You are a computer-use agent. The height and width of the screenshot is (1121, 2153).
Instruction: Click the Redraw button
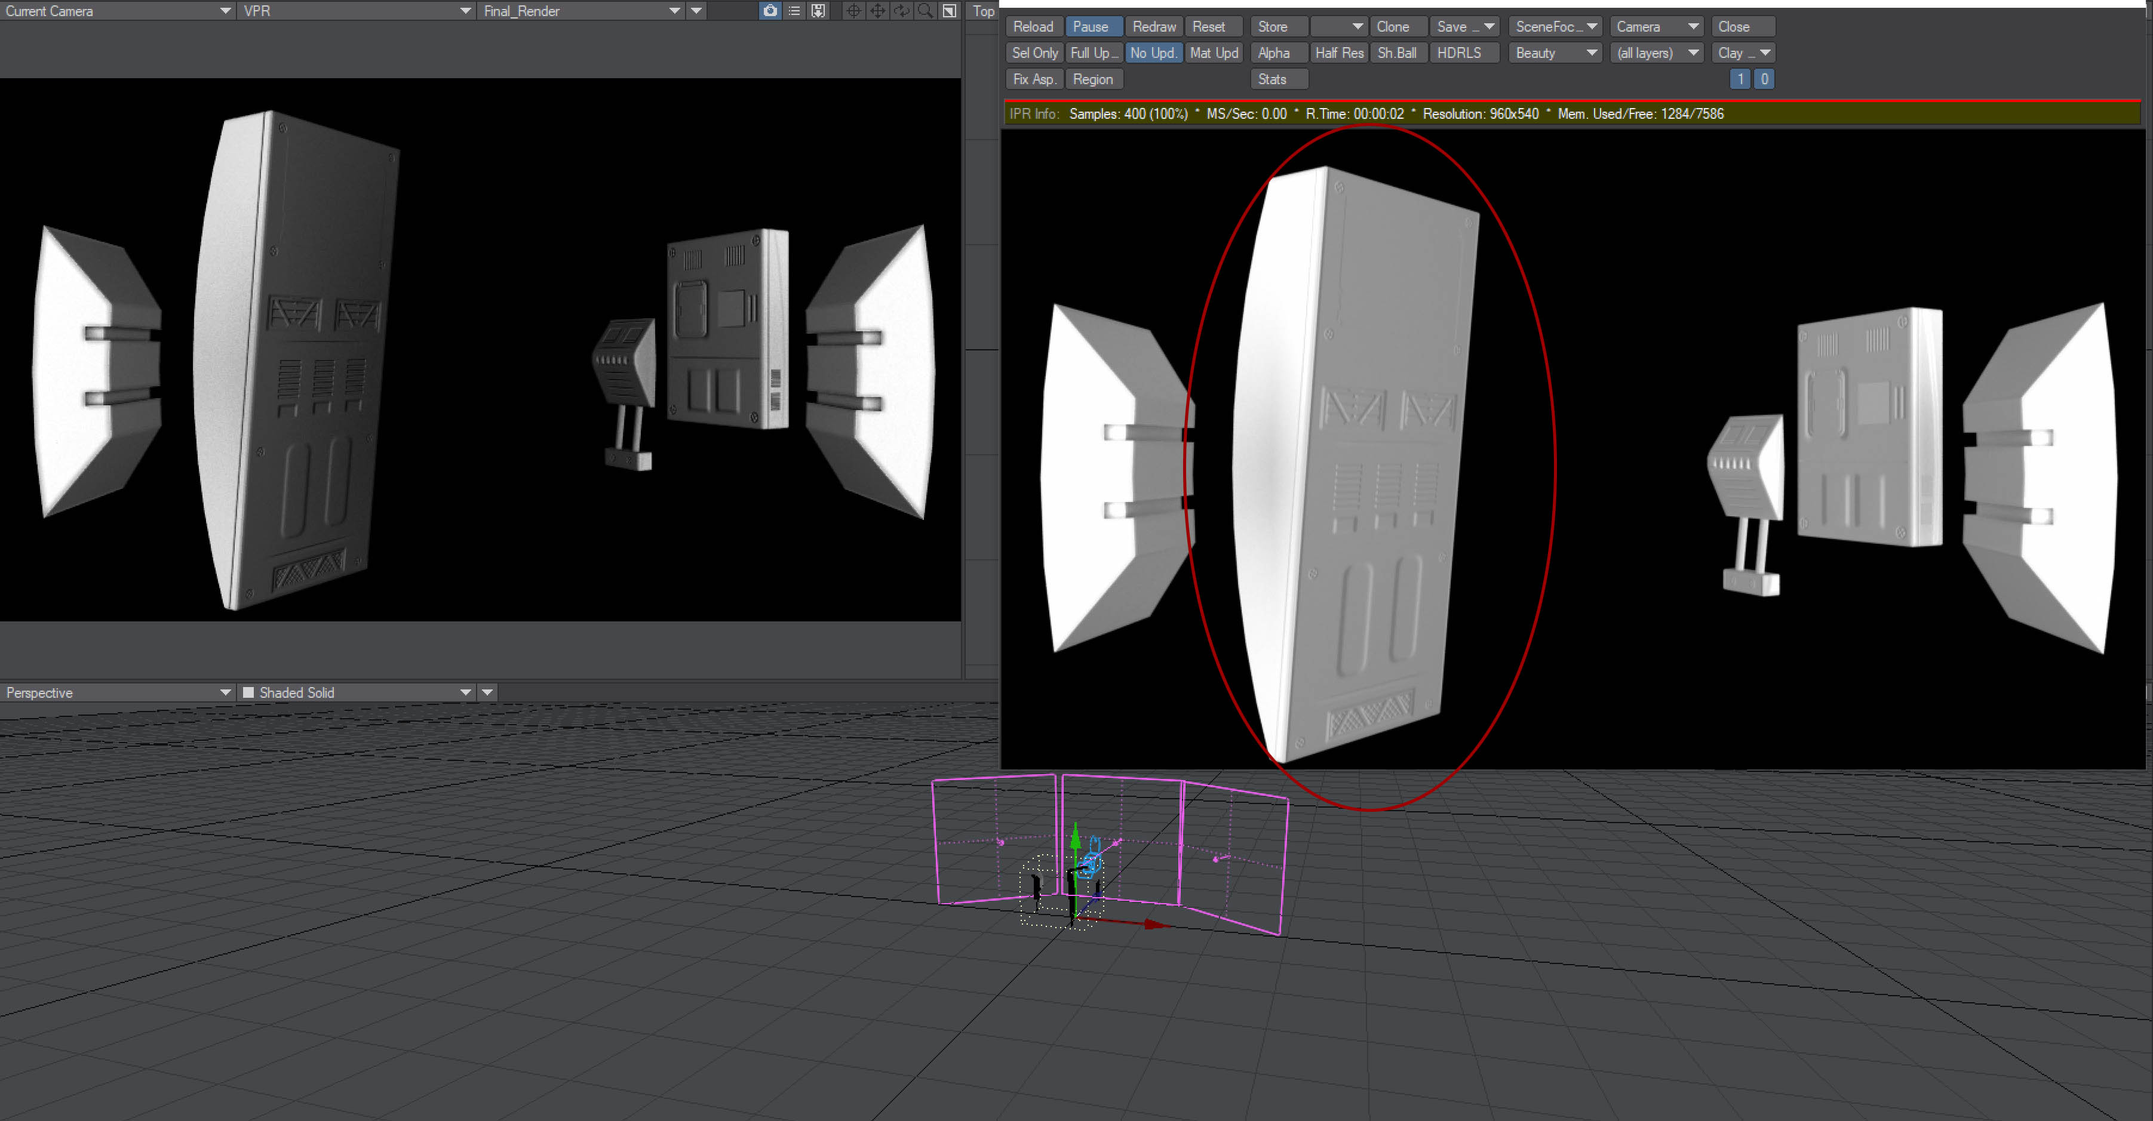click(x=1153, y=27)
